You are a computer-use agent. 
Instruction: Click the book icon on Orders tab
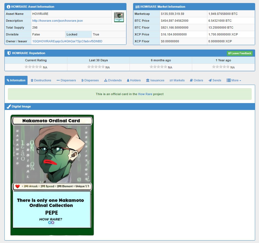191,80
